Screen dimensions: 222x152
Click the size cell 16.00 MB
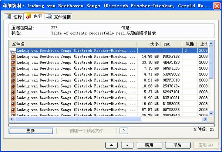[x=150, y=104]
